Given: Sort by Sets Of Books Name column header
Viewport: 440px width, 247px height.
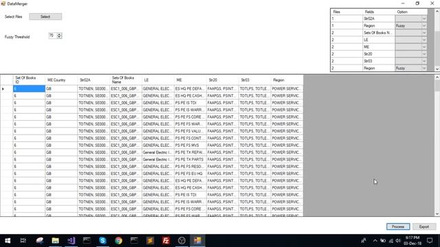Looking at the screenshot, I should tap(126, 80).
